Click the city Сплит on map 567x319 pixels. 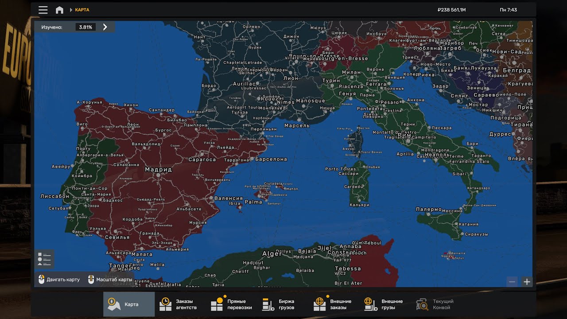point(459,96)
